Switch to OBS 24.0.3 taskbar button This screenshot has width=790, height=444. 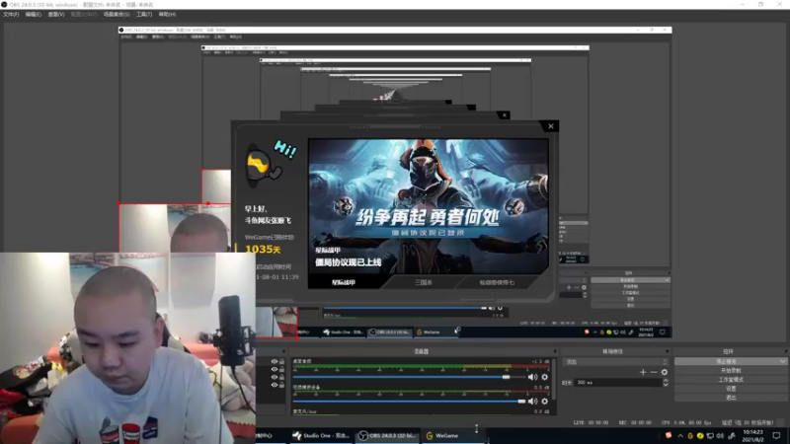coord(387,436)
